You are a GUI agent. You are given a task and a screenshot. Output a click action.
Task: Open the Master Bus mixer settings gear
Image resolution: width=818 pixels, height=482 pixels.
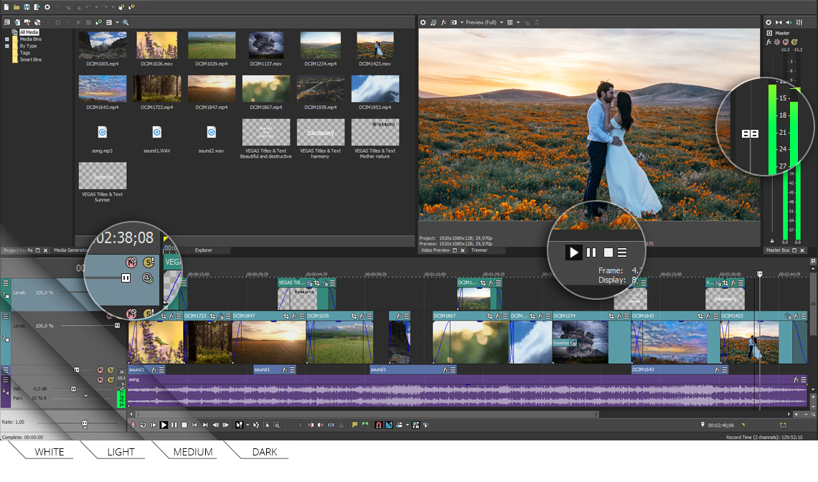768,22
